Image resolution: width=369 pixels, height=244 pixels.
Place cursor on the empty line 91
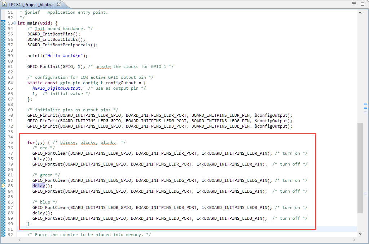(144, 229)
